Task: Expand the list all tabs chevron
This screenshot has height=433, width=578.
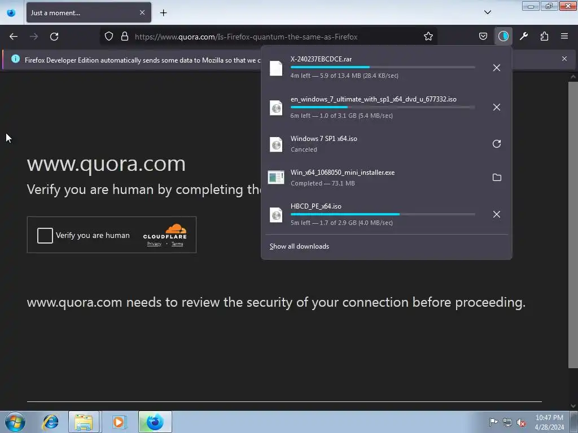Action: click(487, 12)
